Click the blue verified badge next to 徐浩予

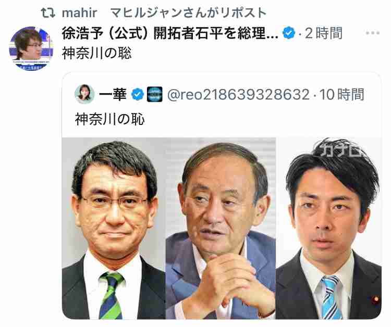point(289,33)
